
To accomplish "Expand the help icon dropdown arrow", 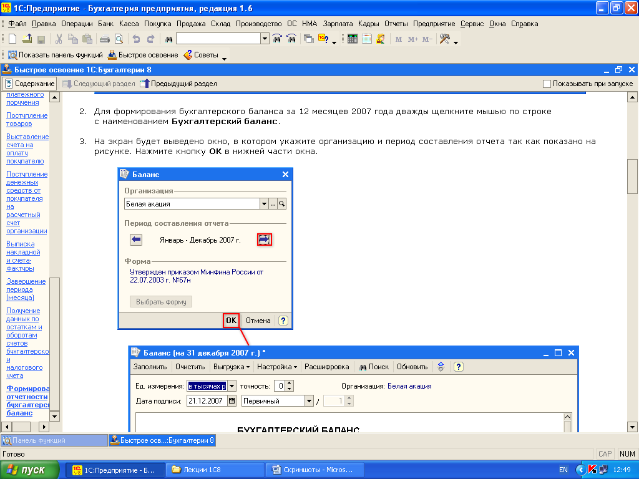I will click(334, 42).
